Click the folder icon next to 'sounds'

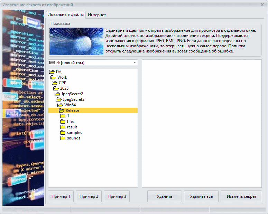point(63,138)
